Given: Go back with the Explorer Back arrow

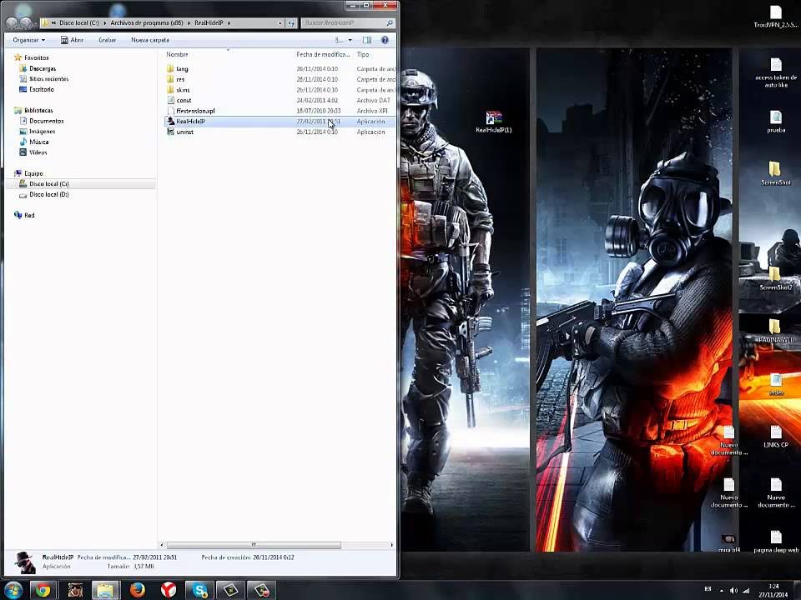Looking at the screenshot, I should [x=11, y=23].
